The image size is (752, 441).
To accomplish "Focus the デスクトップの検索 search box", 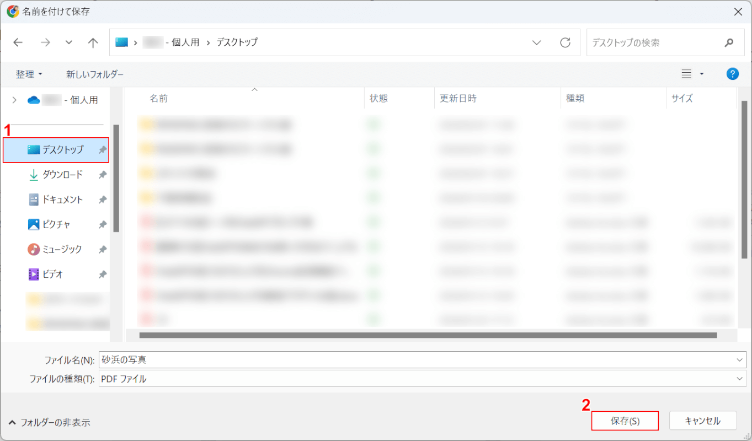I will pos(665,42).
